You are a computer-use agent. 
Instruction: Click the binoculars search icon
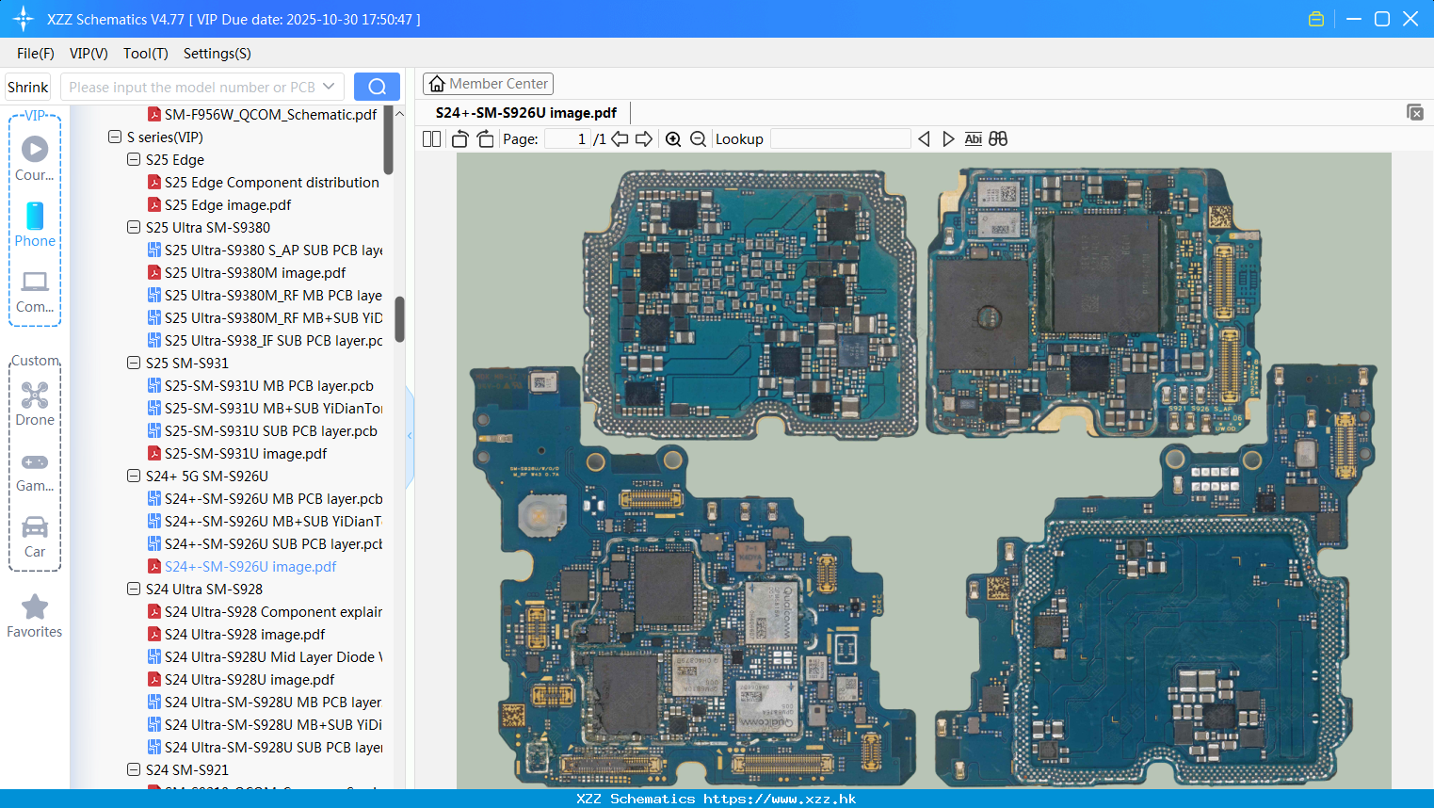[998, 138]
